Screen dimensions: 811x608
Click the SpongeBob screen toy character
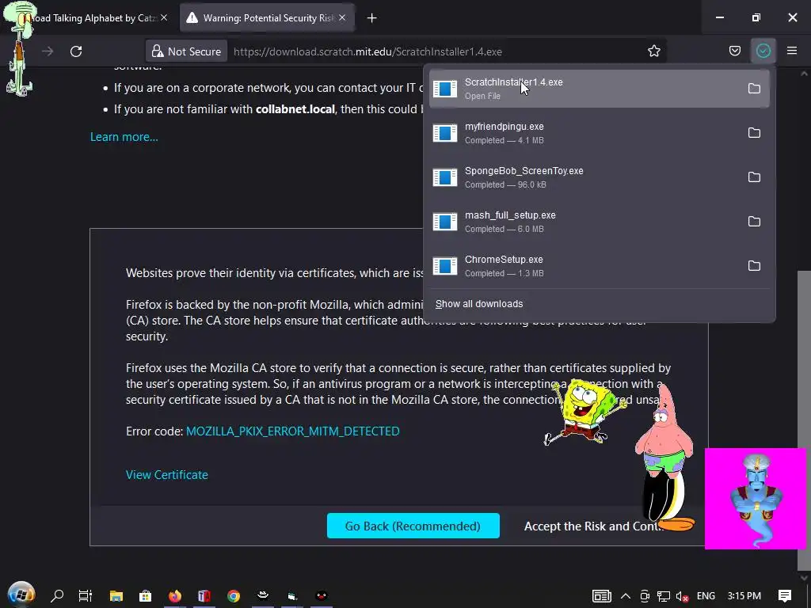(585, 411)
